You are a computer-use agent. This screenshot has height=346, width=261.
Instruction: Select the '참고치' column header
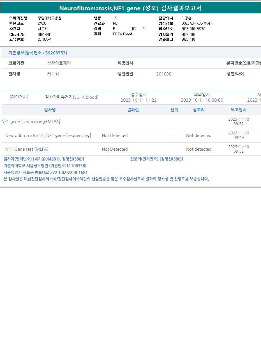point(199,110)
